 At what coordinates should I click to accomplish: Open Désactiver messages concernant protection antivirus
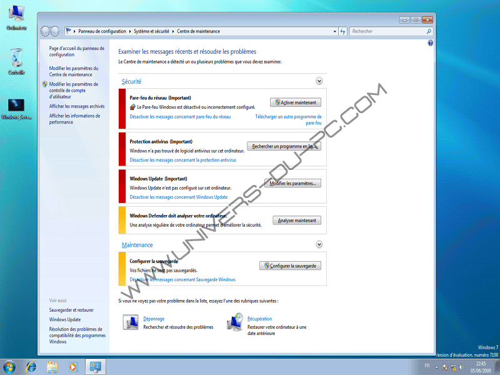coord(183,160)
